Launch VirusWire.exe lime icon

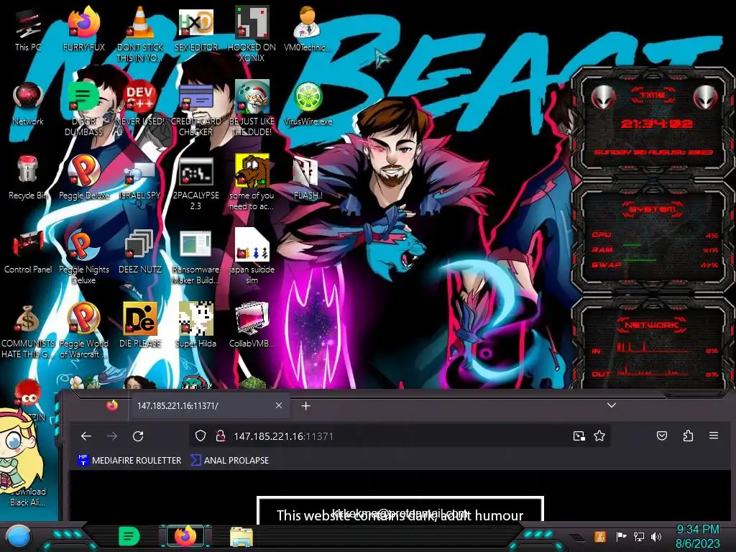coord(308,103)
